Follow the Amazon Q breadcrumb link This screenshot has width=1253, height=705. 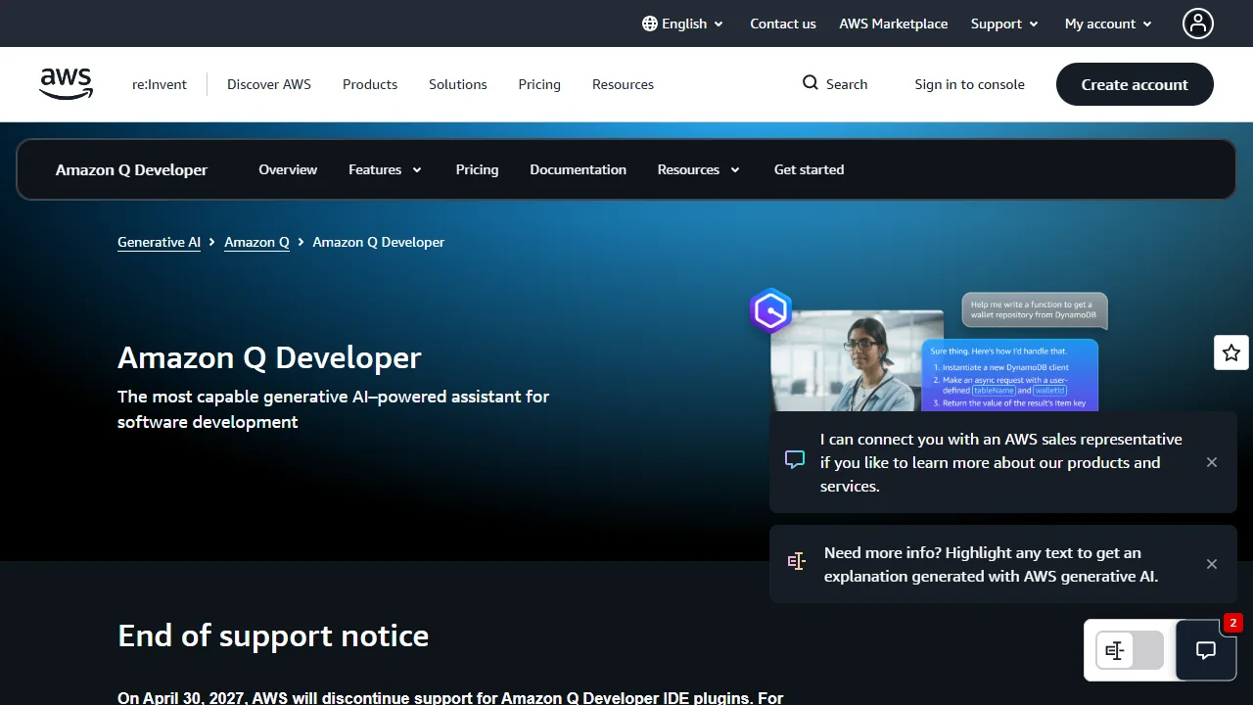click(x=256, y=242)
